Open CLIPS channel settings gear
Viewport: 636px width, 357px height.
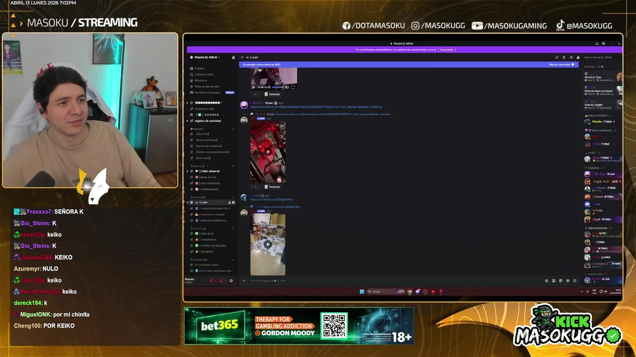[x=233, y=202]
